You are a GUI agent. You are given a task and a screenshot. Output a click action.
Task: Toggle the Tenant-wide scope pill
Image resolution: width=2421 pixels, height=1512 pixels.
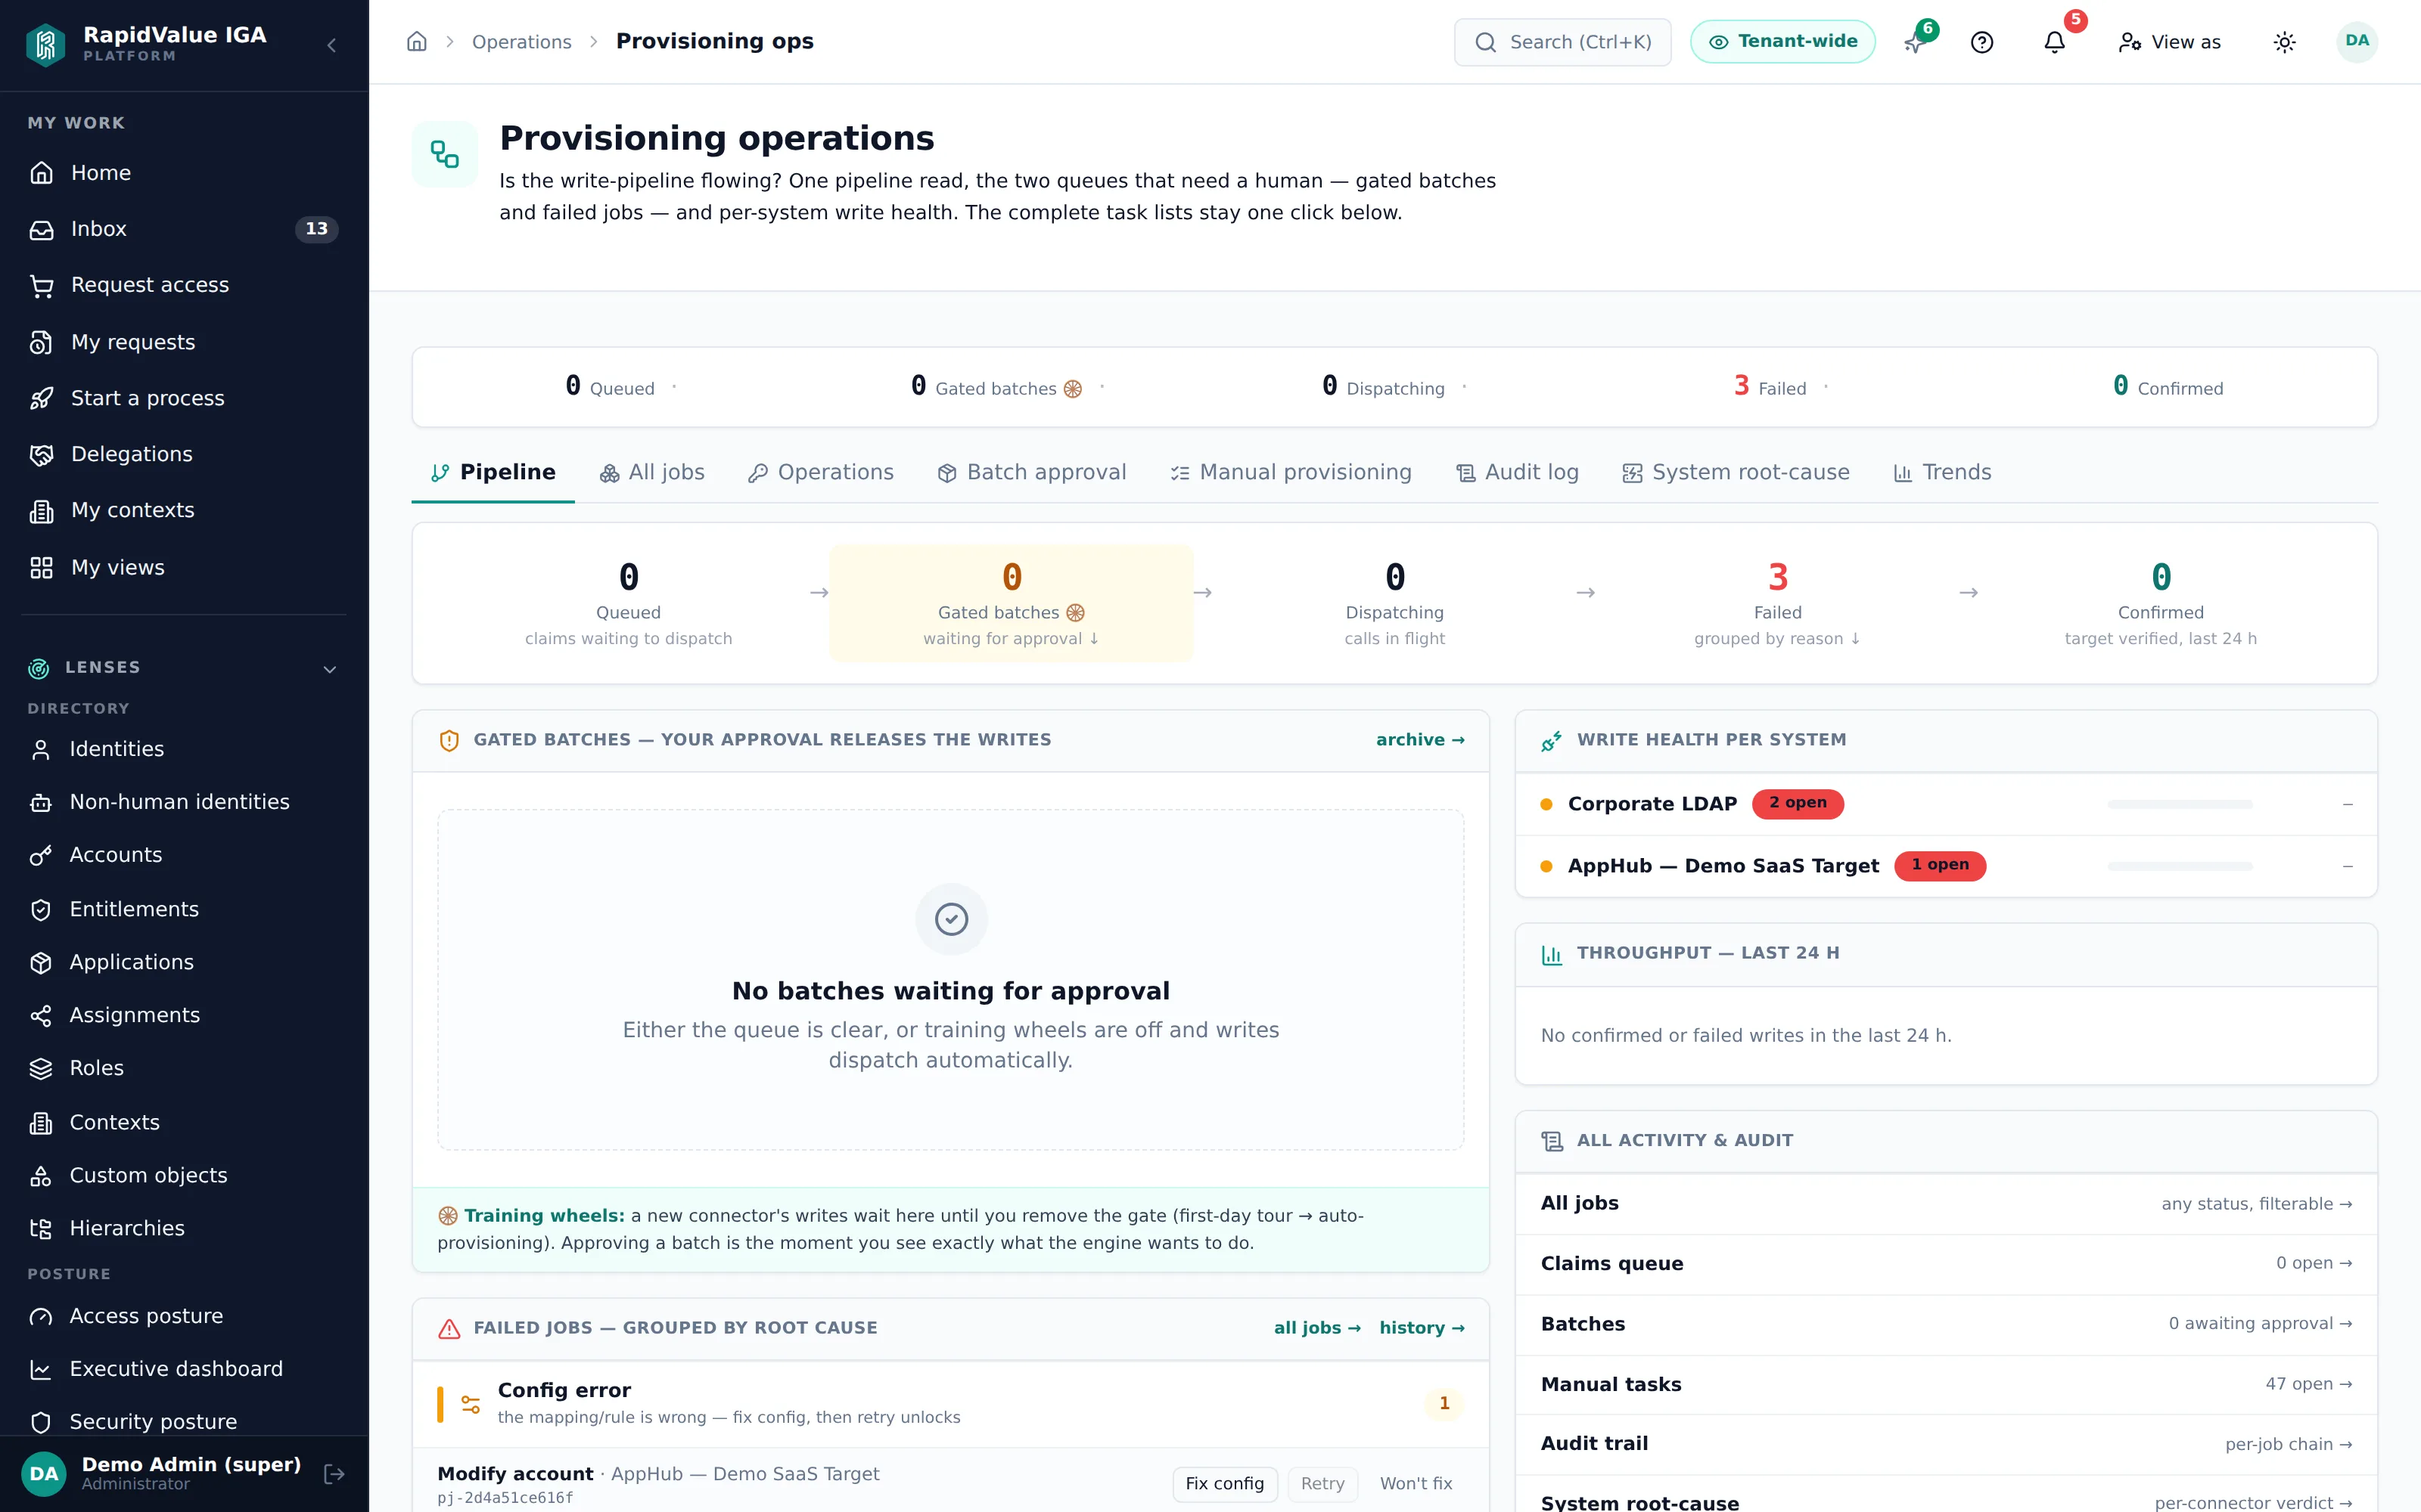point(1782,42)
